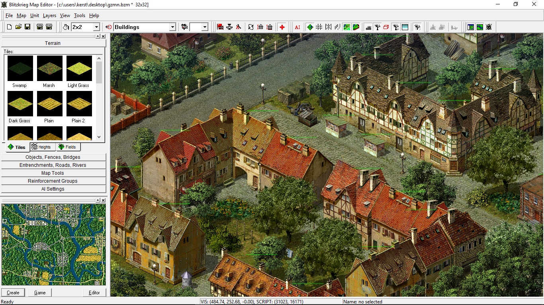
Task: Expand the Entrenchments, Roads, Rivers section
Action: pos(53,165)
